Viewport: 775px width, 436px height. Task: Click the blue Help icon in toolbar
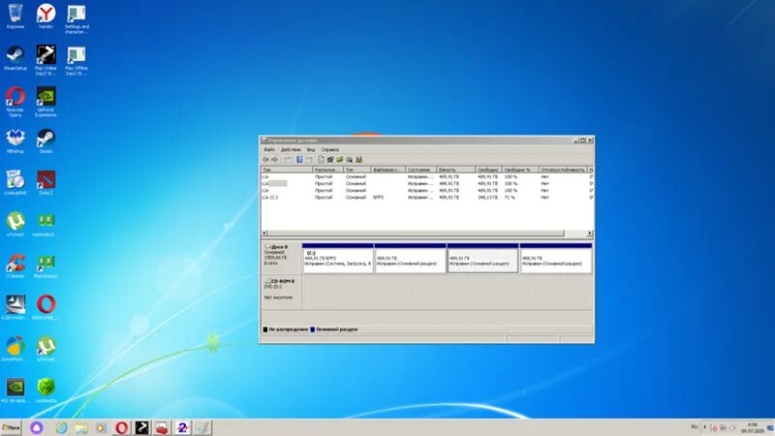[x=299, y=160]
